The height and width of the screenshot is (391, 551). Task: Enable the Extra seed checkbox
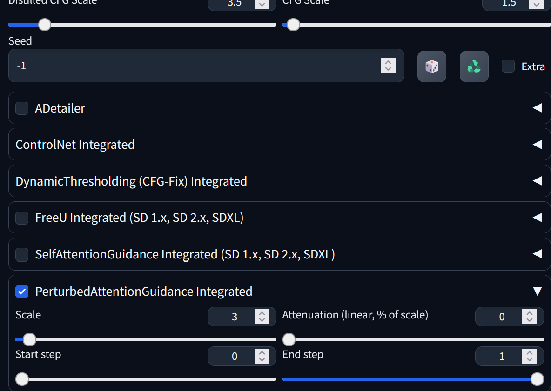tap(508, 66)
